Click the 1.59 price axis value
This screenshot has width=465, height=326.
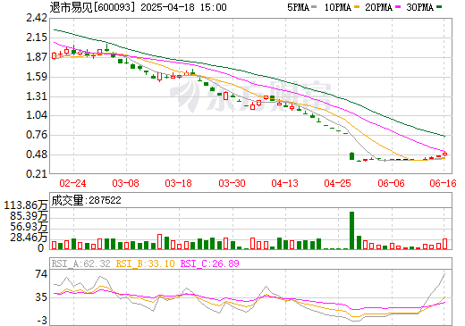pyautogui.click(x=37, y=77)
